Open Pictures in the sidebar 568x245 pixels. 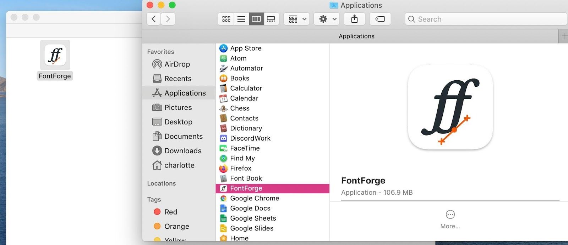pos(178,107)
